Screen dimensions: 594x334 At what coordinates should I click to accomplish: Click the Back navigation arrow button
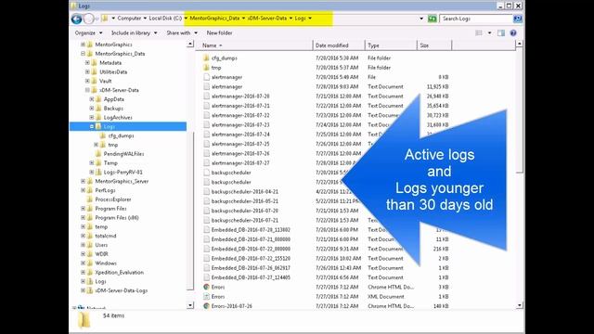pyautogui.click(x=76, y=19)
